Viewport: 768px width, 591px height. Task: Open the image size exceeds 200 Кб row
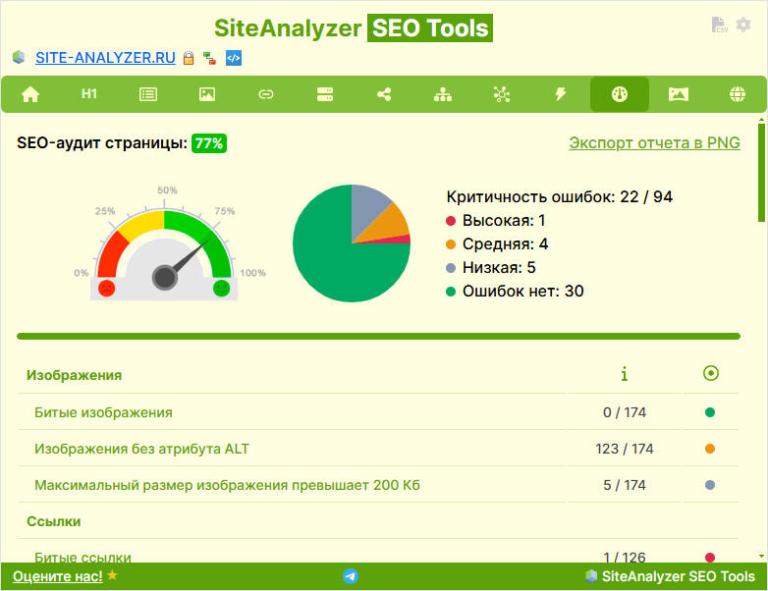click(x=378, y=485)
